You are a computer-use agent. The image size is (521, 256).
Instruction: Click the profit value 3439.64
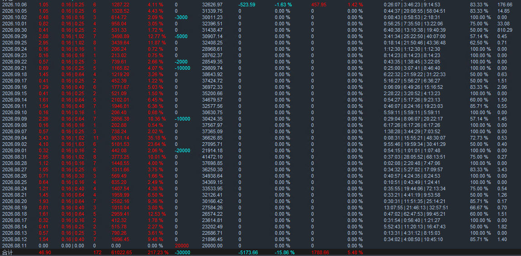point(121,43)
